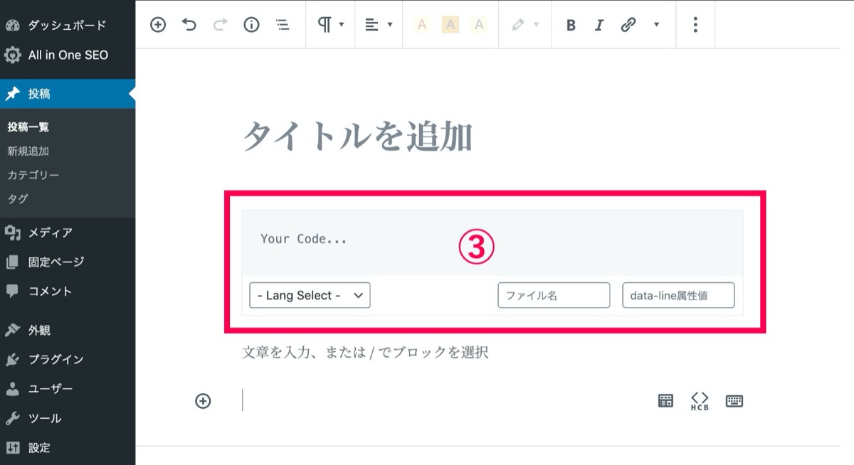Apply the third light highlight A
Viewport: 854px width, 465px height.
[479, 25]
